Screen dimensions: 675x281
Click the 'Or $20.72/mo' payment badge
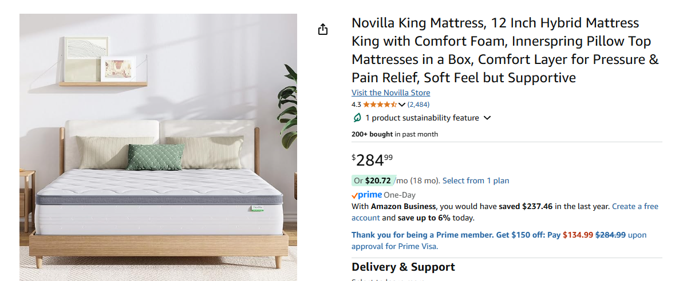point(373,180)
